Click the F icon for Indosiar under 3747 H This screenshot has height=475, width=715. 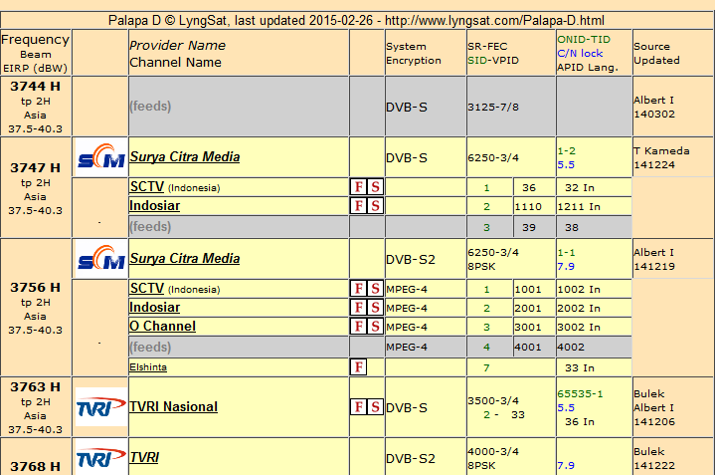(x=359, y=206)
